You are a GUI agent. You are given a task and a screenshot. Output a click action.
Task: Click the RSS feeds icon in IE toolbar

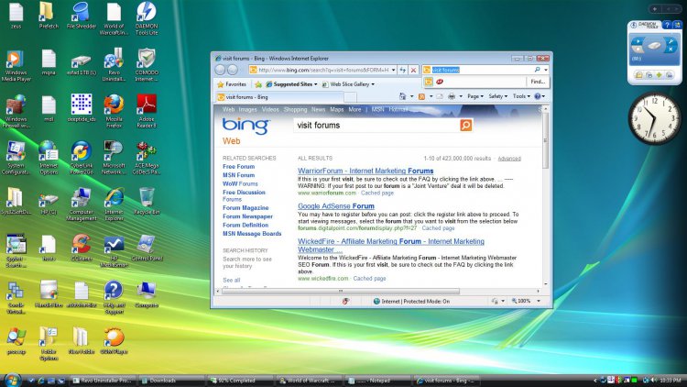tap(421, 96)
